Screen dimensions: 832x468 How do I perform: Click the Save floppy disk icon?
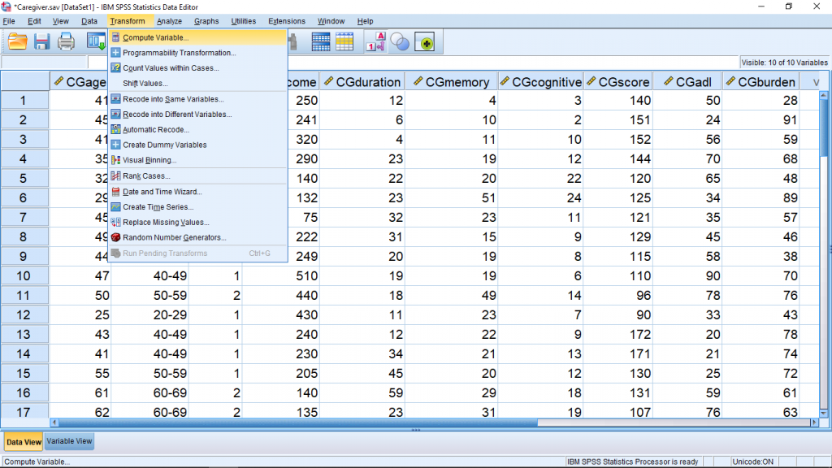(x=41, y=41)
